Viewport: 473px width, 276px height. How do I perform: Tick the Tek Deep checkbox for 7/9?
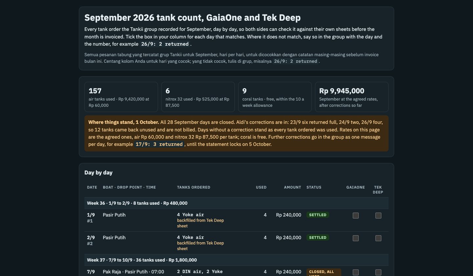pos(378,272)
